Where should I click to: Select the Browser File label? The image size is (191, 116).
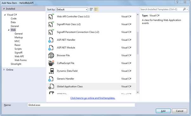(x=63, y=55)
